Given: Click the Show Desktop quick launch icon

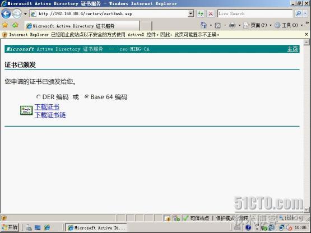Looking at the screenshot, I should [x=38, y=227].
